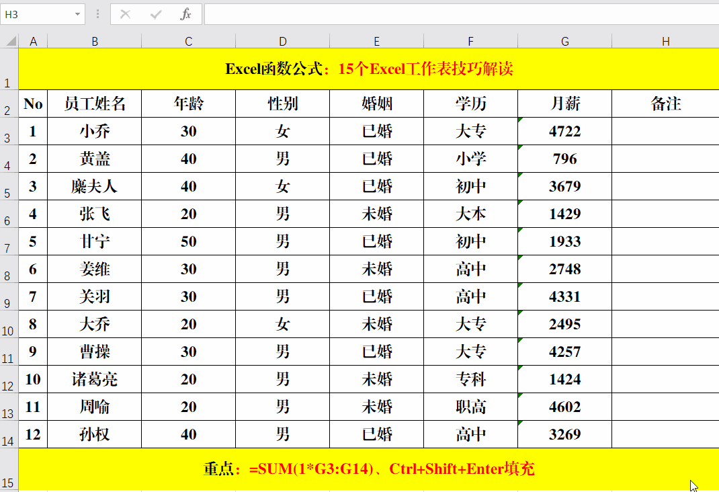Click the salary cell 1933
719x492 pixels.
coord(564,241)
